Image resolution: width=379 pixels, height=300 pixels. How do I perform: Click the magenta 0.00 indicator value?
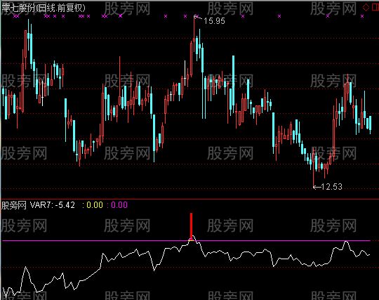[x=119, y=205]
